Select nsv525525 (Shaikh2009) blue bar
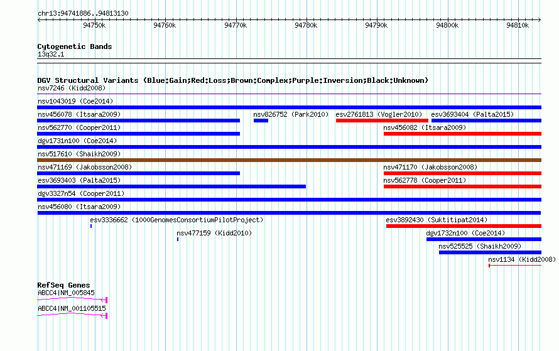The image size is (559, 351). [x=490, y=252]
